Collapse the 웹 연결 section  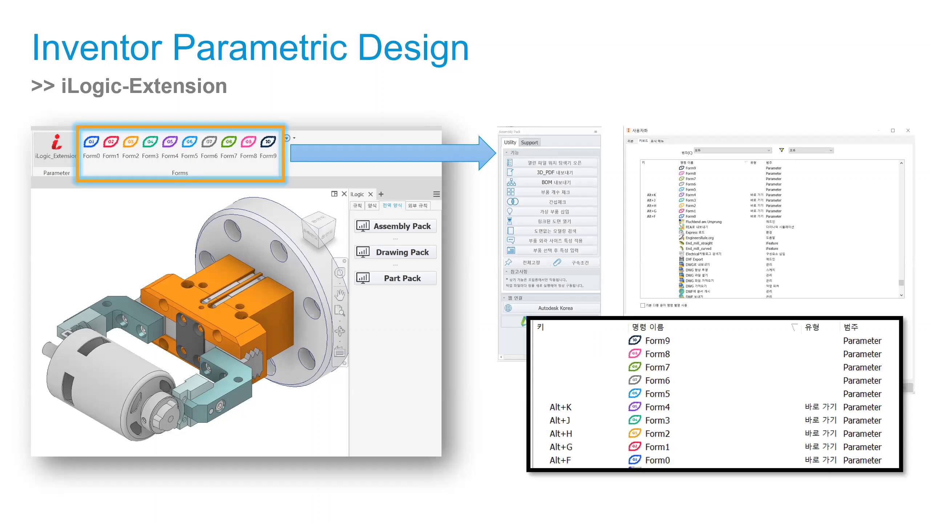point(504,297)
